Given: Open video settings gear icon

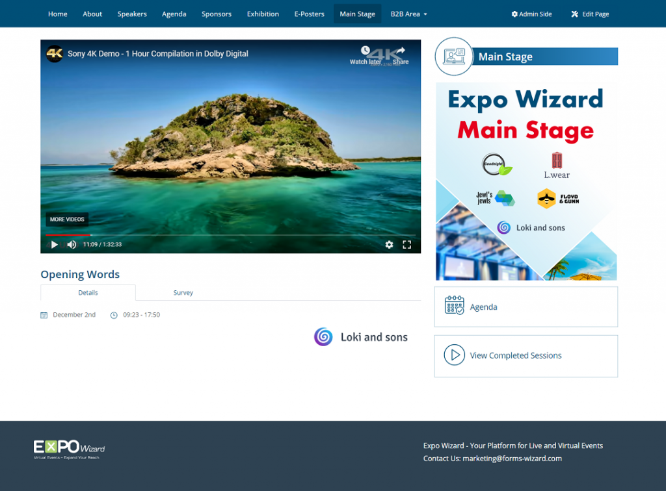Looking at the screenshot, I should 389,245.
